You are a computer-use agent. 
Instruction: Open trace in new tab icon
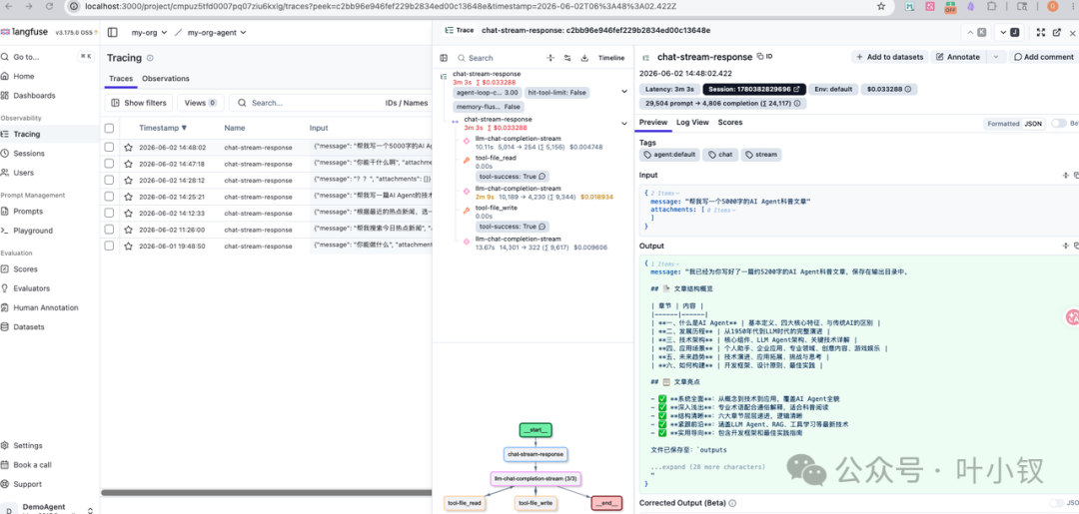coord(1057,32)
